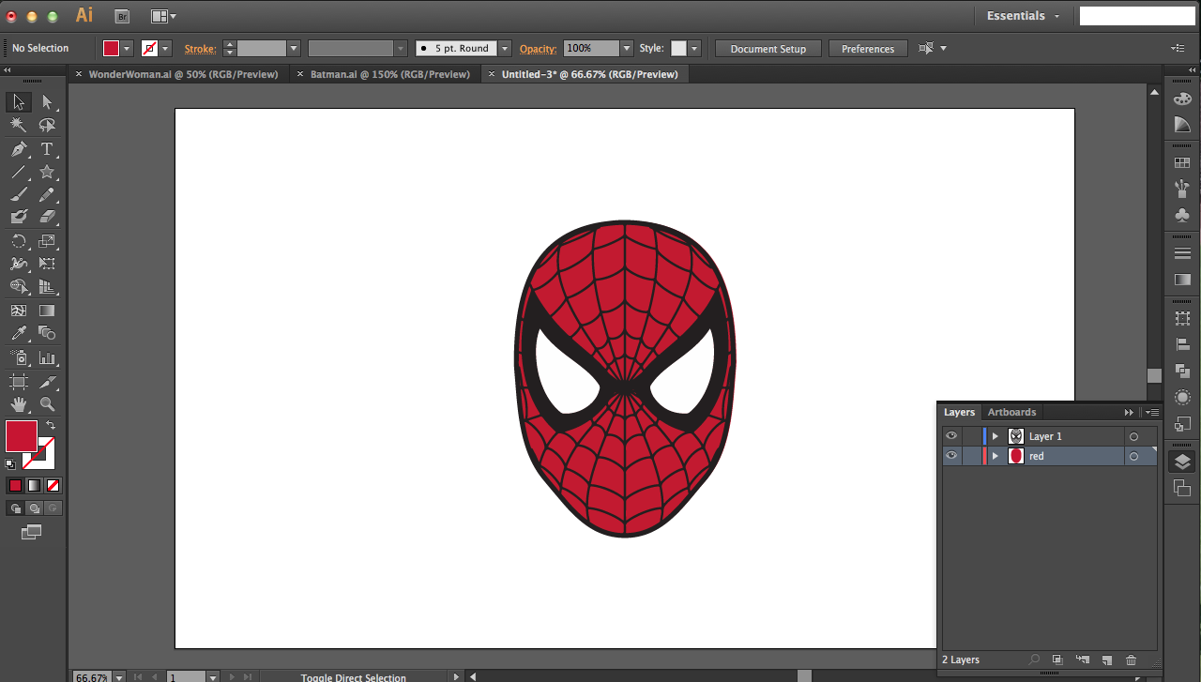Switch to WonderWoman.ai document tab

pos(184,74)
